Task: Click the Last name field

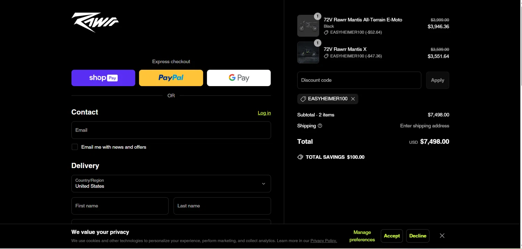Action: pos(222,206)
